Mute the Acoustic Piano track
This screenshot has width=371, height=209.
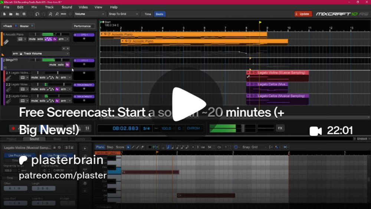[32, 39]
